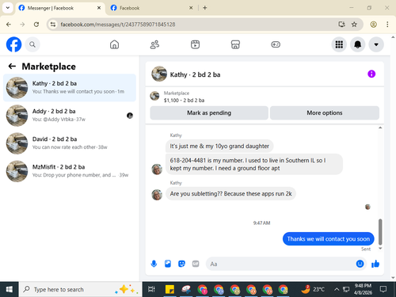This screenshot has width=396, height=297.
Task: Open Sticky Notes from taskbar
Action: pos(169,290)
